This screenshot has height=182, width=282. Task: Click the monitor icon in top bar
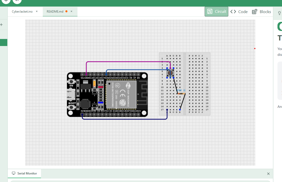pos(6,1)
